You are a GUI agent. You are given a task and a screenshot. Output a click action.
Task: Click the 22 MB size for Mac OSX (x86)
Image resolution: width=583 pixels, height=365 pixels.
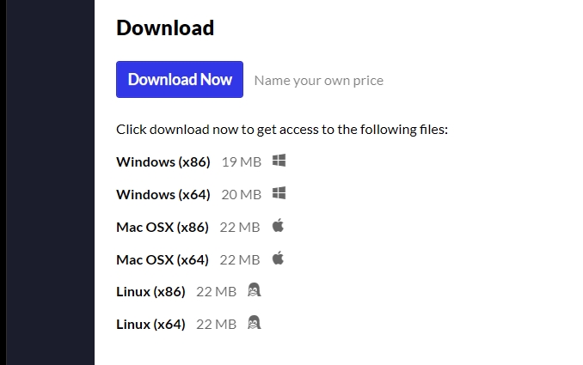tap(240, 228)
